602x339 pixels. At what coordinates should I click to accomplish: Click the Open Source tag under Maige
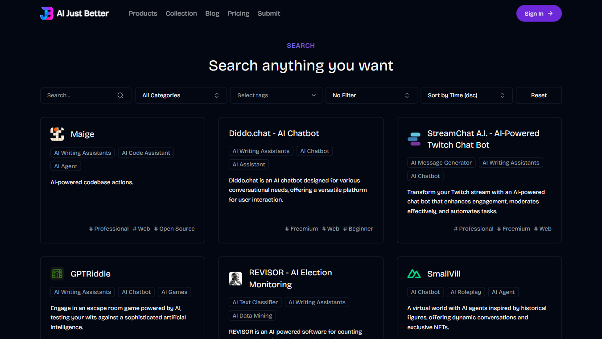[x=174, y=228]
